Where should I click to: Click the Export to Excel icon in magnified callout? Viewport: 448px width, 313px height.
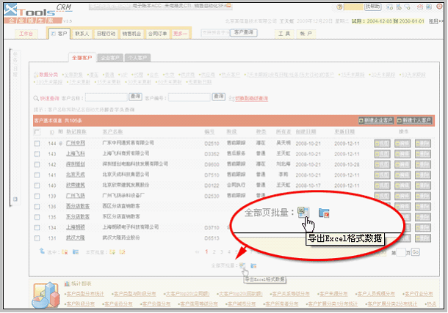tap(303, 213)
